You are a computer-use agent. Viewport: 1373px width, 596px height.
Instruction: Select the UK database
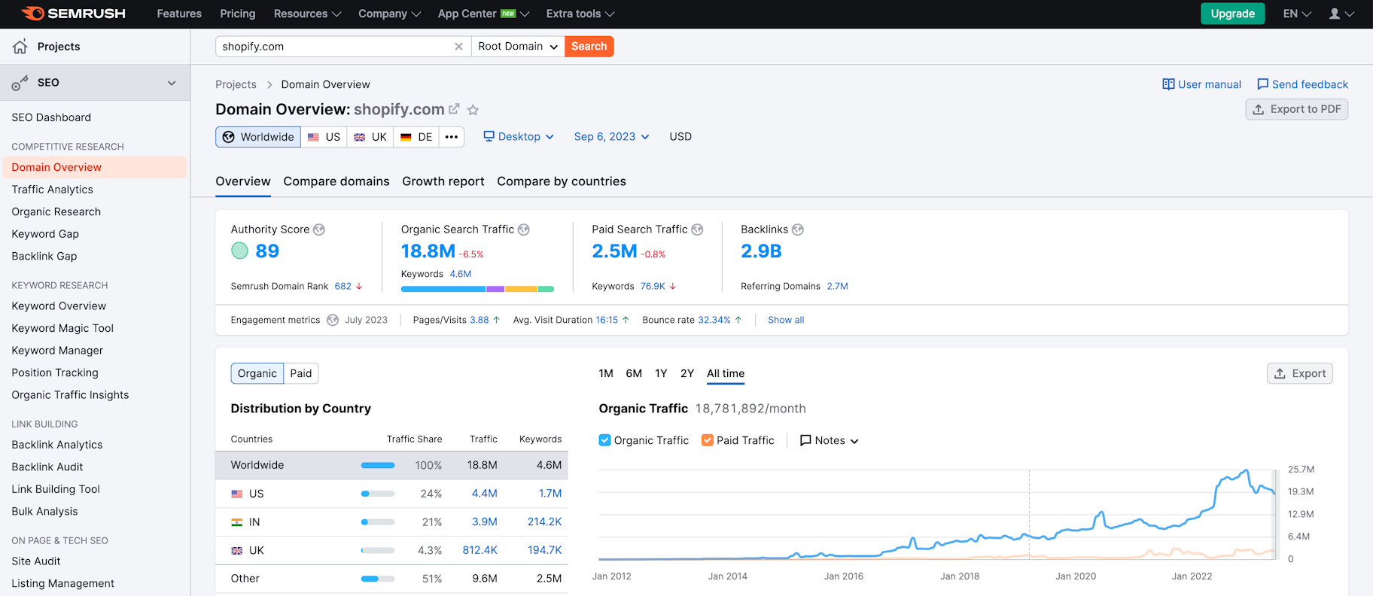pos(370,137)
